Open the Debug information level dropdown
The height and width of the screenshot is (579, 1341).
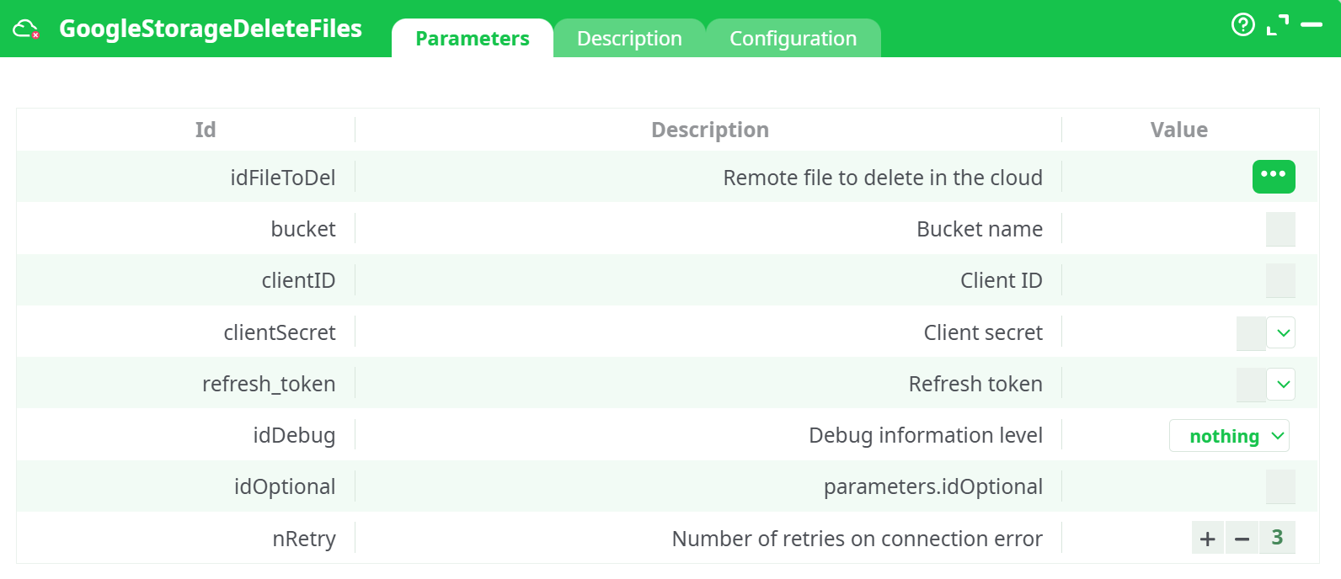1229,436
